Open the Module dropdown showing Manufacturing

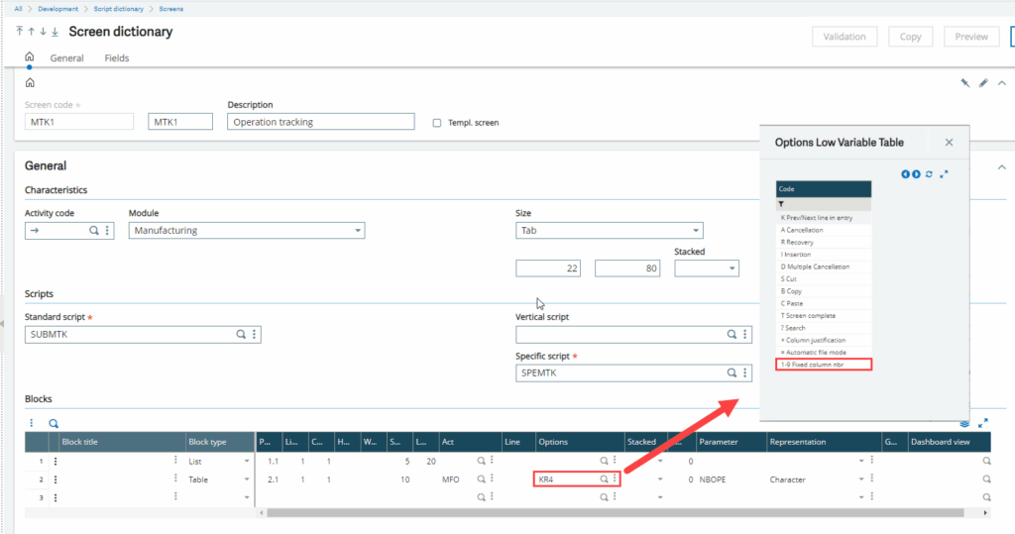246,231
